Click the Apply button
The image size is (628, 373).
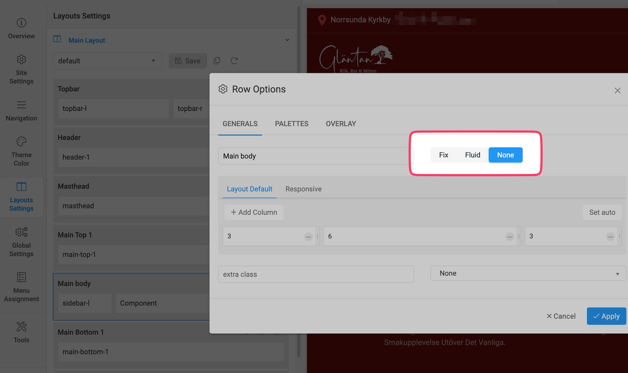tap(606, 316)
